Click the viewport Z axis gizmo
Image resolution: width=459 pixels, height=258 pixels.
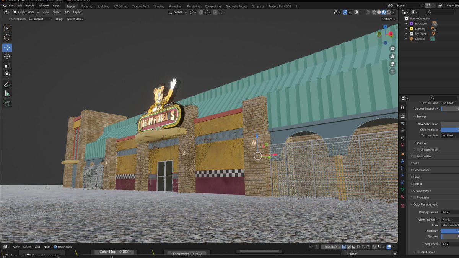385,27
